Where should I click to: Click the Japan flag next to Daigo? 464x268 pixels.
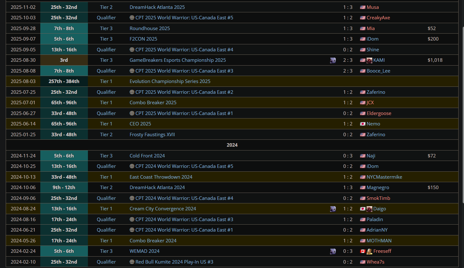click(x=363, y=209)
